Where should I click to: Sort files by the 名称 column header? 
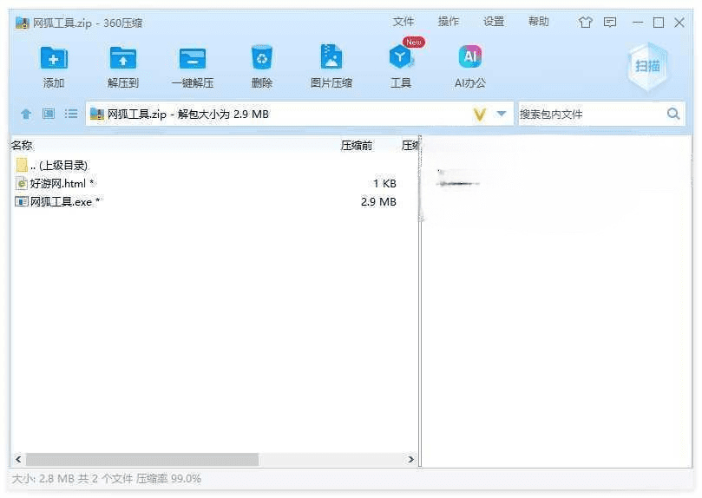point(22,146)
